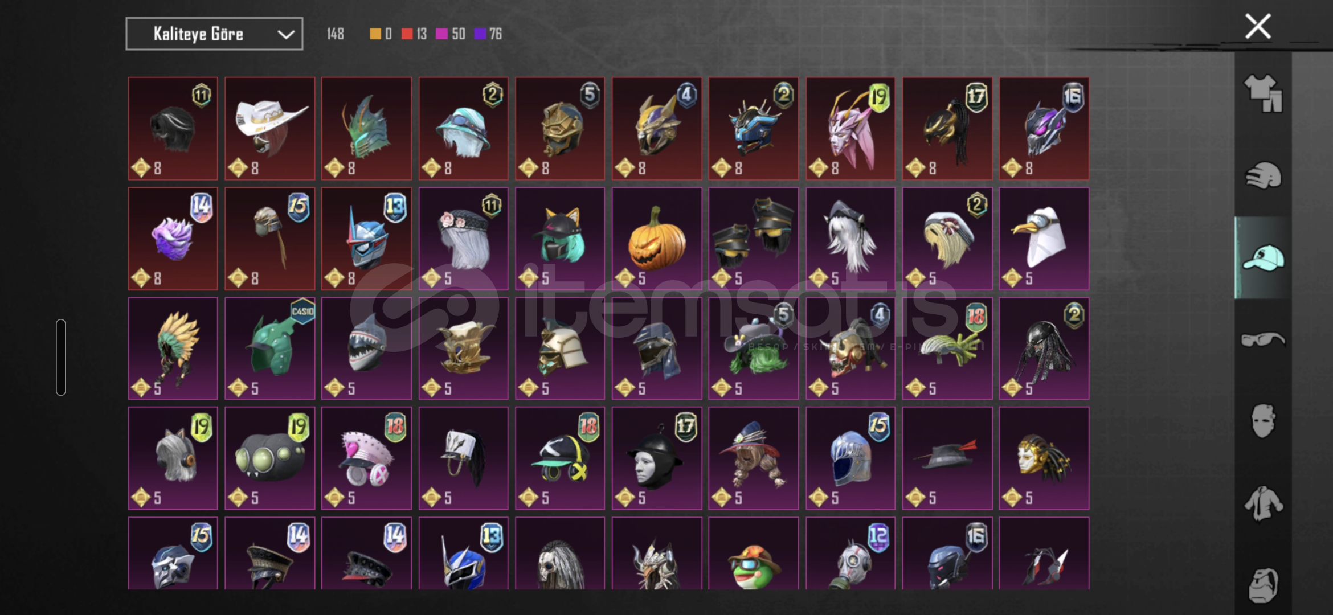Select the white cowboy hat item
Image resolution: width=1333 pixels, height=615 pixels.
point(270,129)
